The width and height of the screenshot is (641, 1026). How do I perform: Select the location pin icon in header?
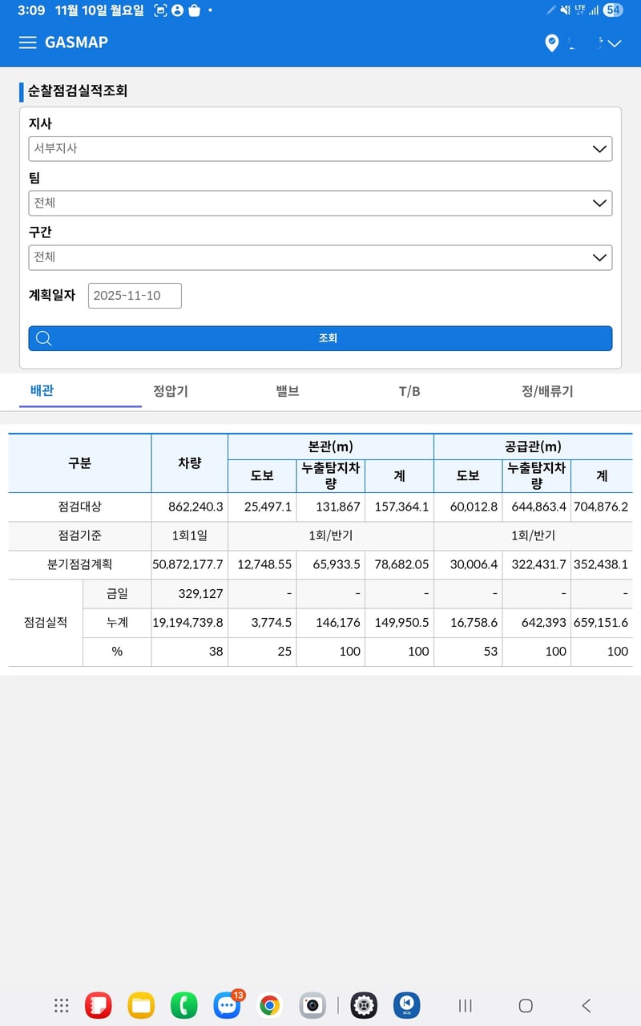pos(551,43)
